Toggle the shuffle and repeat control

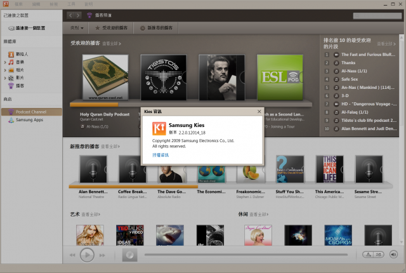click(x=373, y=255)
